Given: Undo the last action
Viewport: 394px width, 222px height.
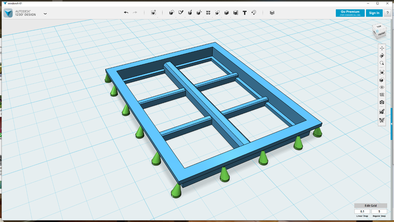Looking at the screenshot, I should click(x=126, y=13).
